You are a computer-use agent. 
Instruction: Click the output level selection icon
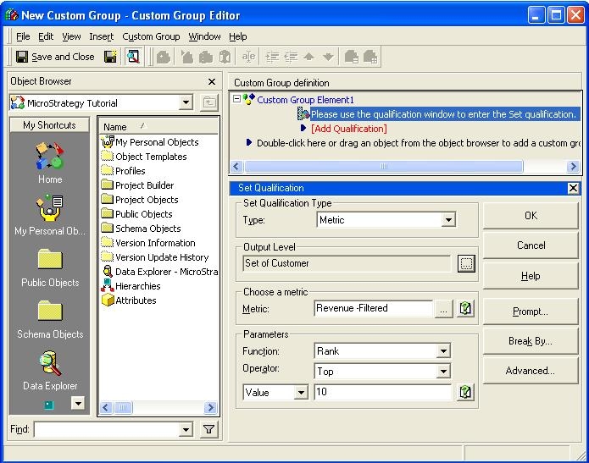point(466,263)
